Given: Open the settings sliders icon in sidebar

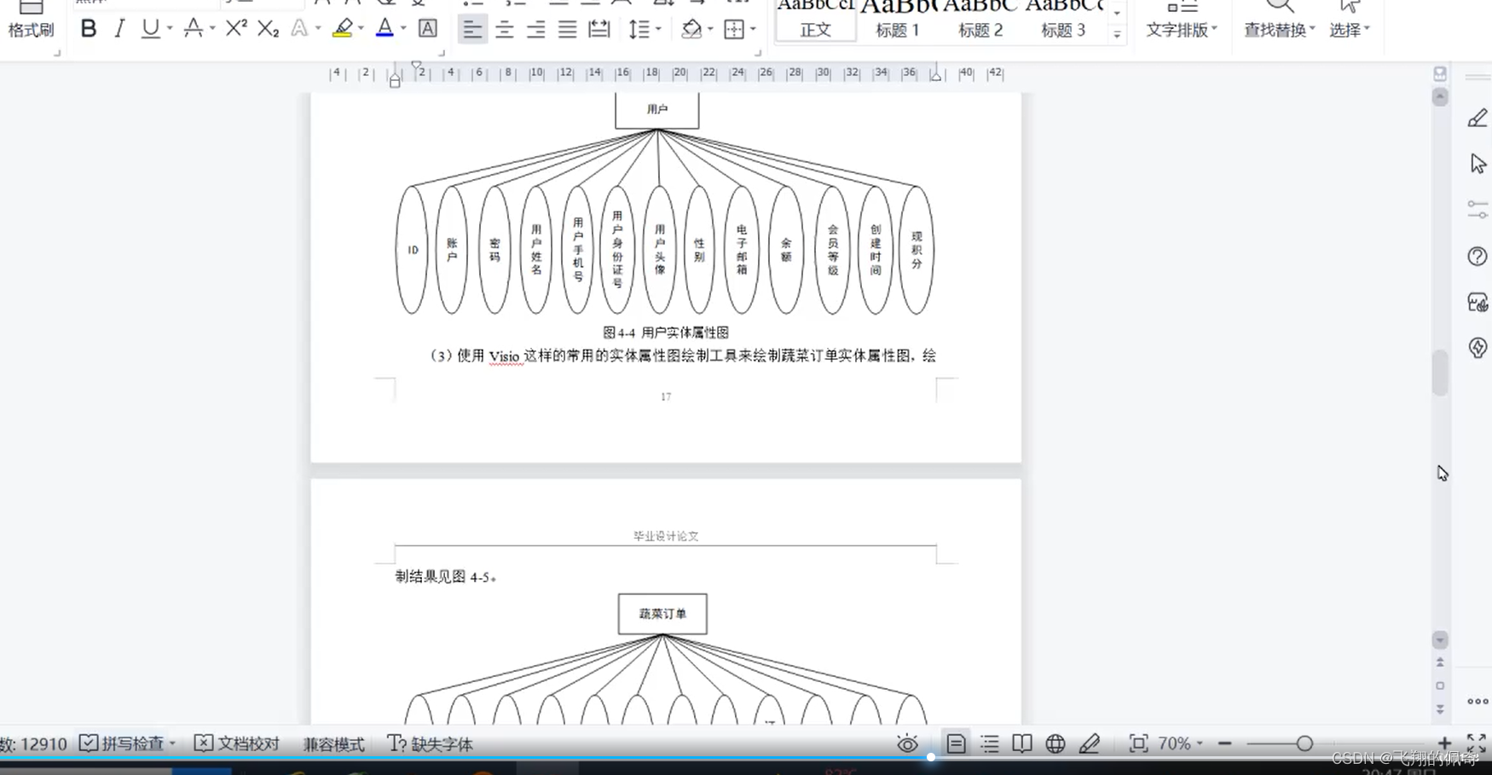Looking at the screenshot, I should point(1478,210).
